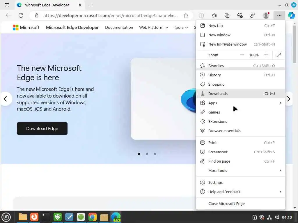Click the address bar URL field

click(x=111, y=15)
